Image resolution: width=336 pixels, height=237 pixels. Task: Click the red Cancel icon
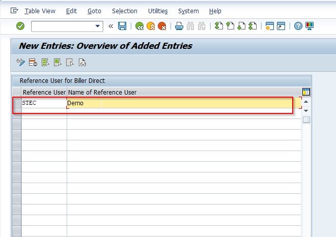(x=162, y=26)
